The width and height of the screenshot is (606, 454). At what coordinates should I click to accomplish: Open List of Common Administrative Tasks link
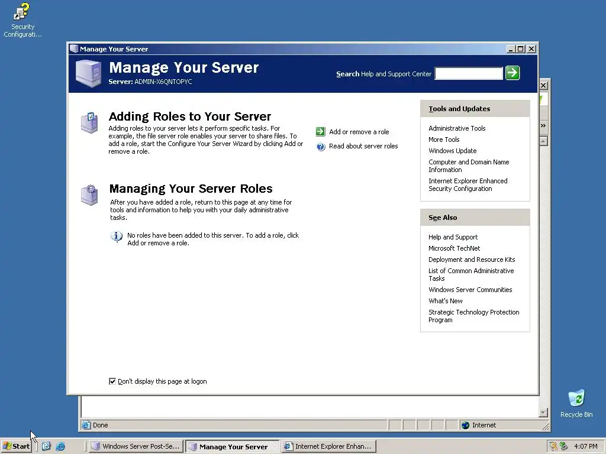pos(471,274)
